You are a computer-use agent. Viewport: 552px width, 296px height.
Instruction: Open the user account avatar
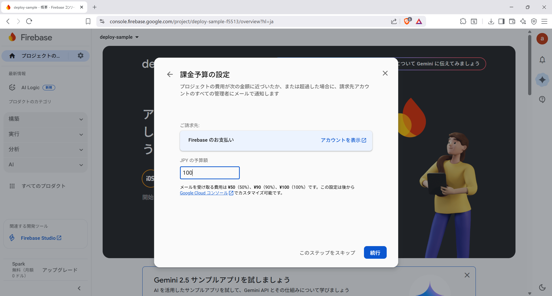pyautogui.click(x=542, y=39)
